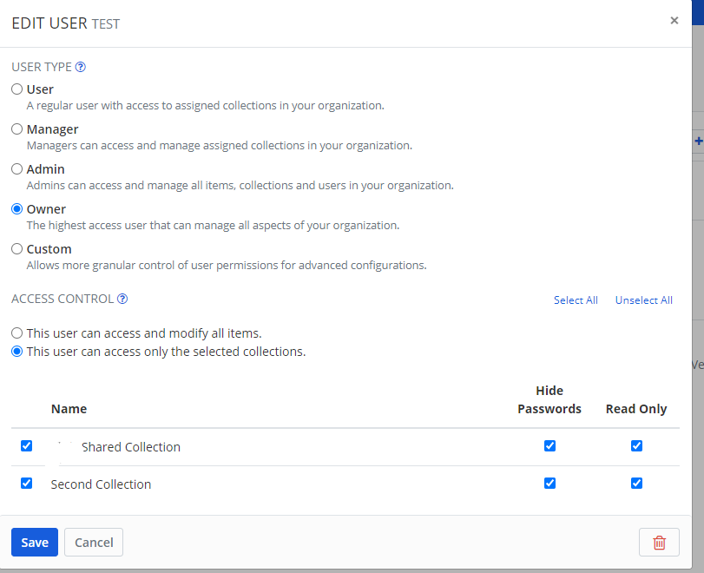
Task: Select the User type radio button
Action: pos(16,89)
